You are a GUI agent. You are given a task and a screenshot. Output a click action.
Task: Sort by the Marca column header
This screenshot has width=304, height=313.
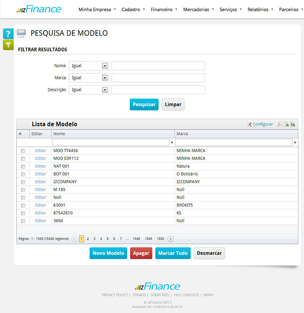point(237,134)
